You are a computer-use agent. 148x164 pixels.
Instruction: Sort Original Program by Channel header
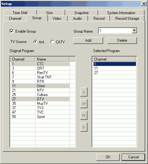(22, 59)
